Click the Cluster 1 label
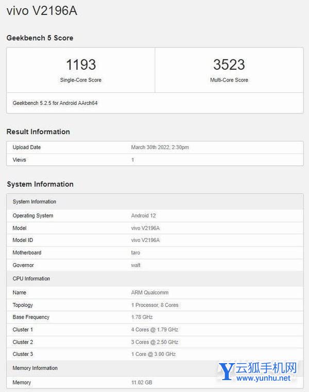The width and height of the screenshot is (309, 392). 23,330
